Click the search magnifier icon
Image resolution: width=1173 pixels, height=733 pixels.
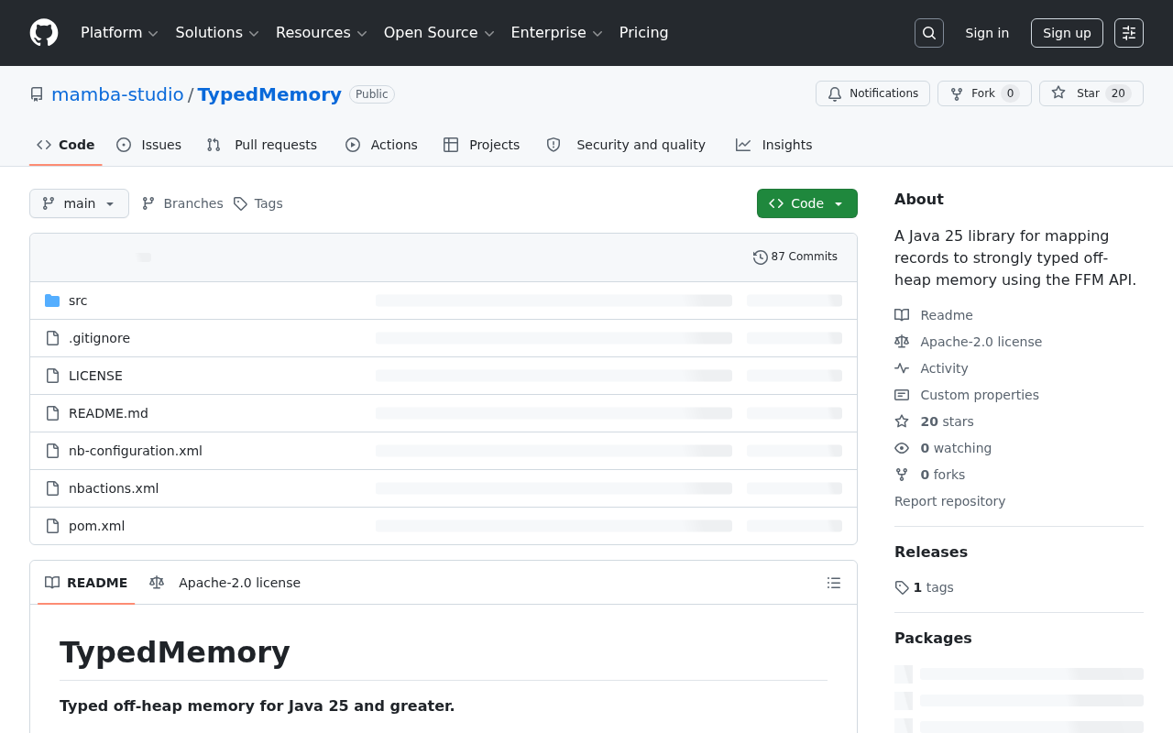coord(929,33)
